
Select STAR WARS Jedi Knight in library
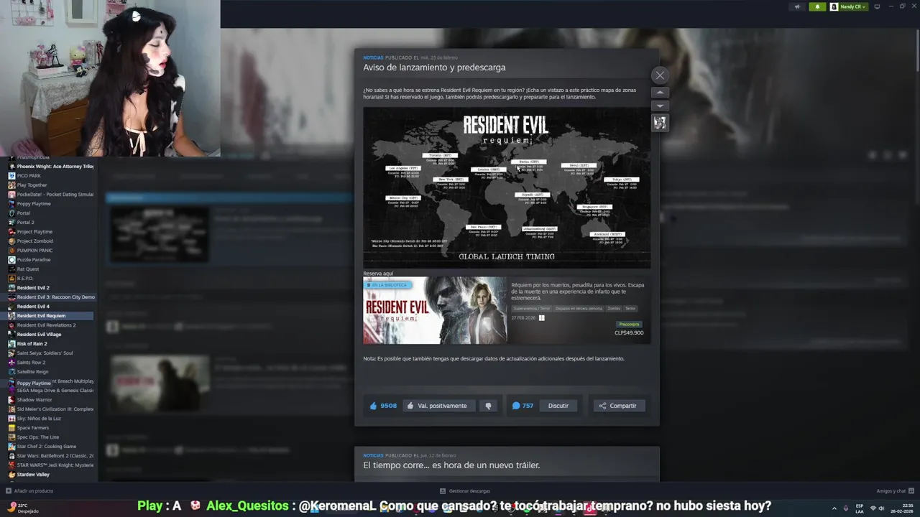[x=50, y=465]
